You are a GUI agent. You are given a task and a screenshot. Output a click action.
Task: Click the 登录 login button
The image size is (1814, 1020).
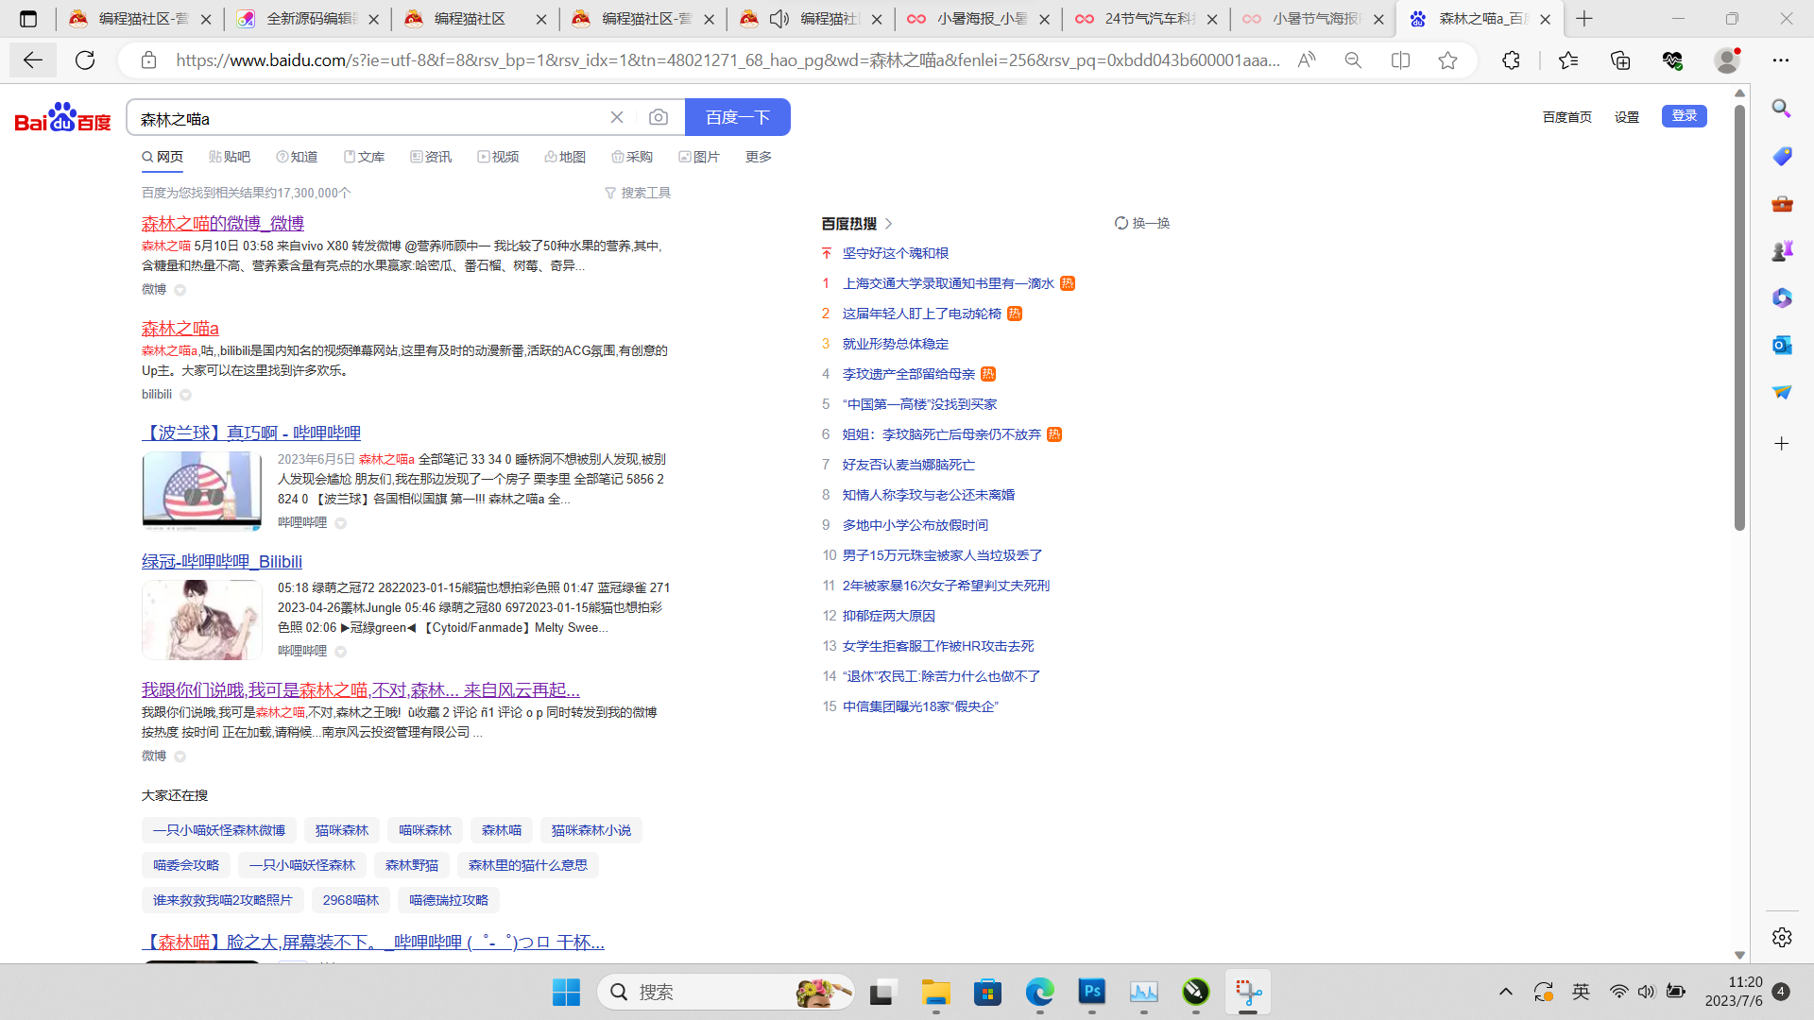click(1685, 116)
